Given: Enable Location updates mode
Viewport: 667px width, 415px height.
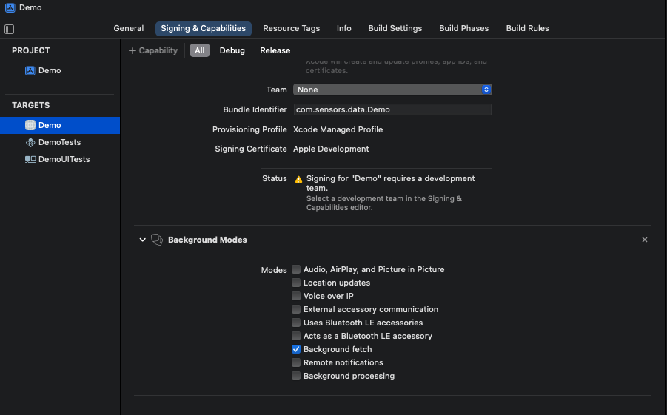Looking at the screenshot, I should [296, 283].
